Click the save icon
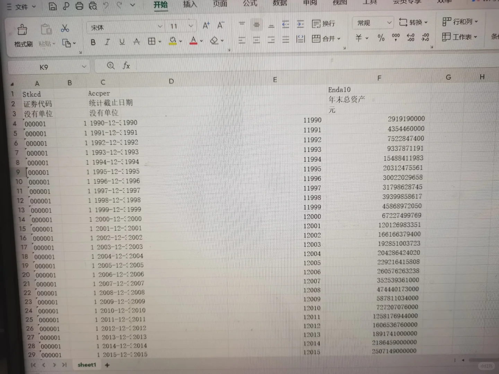The height and width of the screenshot is (374, 499). click(52, 6)
